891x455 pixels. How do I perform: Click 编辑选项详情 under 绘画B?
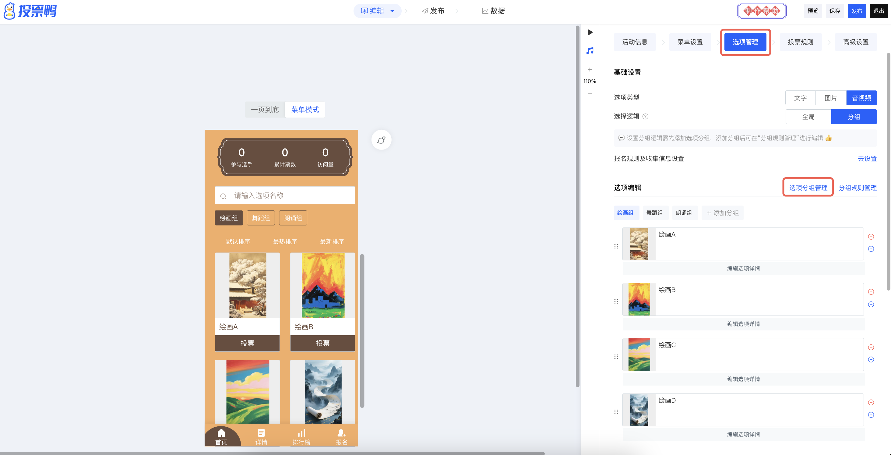click(x=744, y=324)
